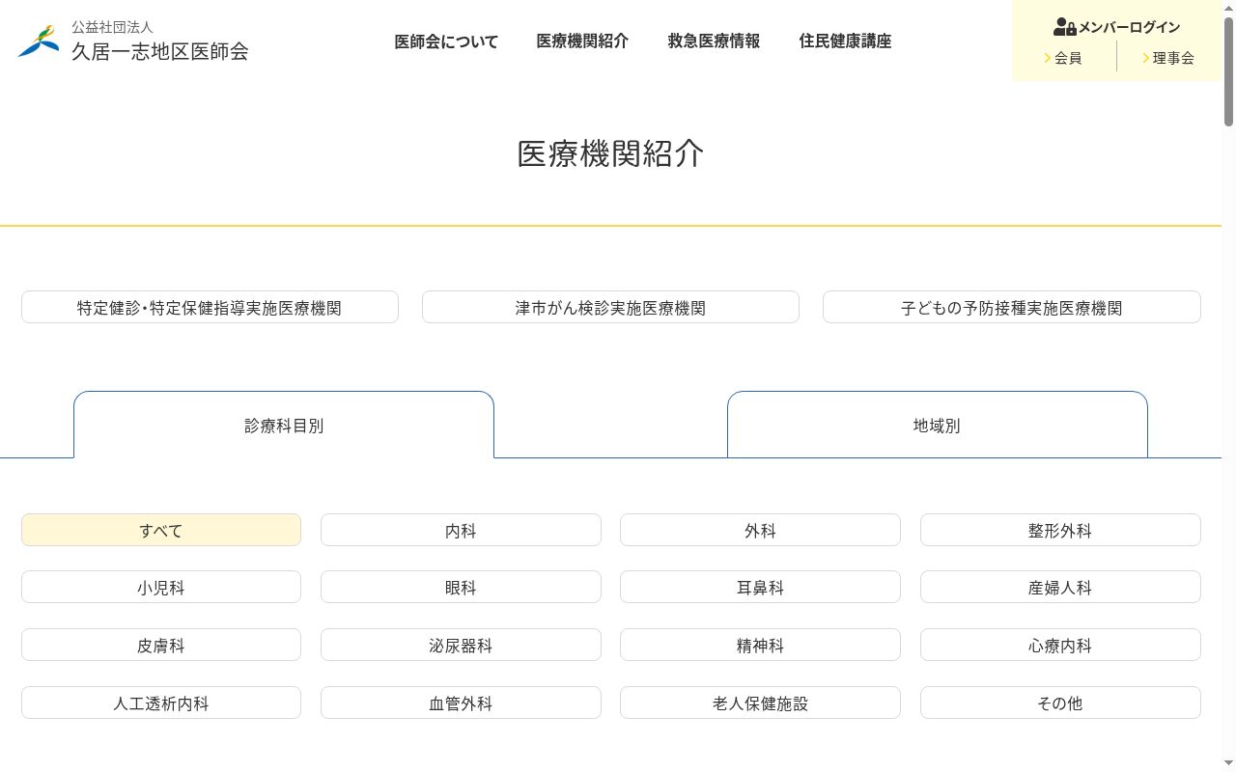The width and height of the screenshot is (1236, 772).
Task: Choose 小児科 category
Action: pyautogui.click(x=161, y=587)
